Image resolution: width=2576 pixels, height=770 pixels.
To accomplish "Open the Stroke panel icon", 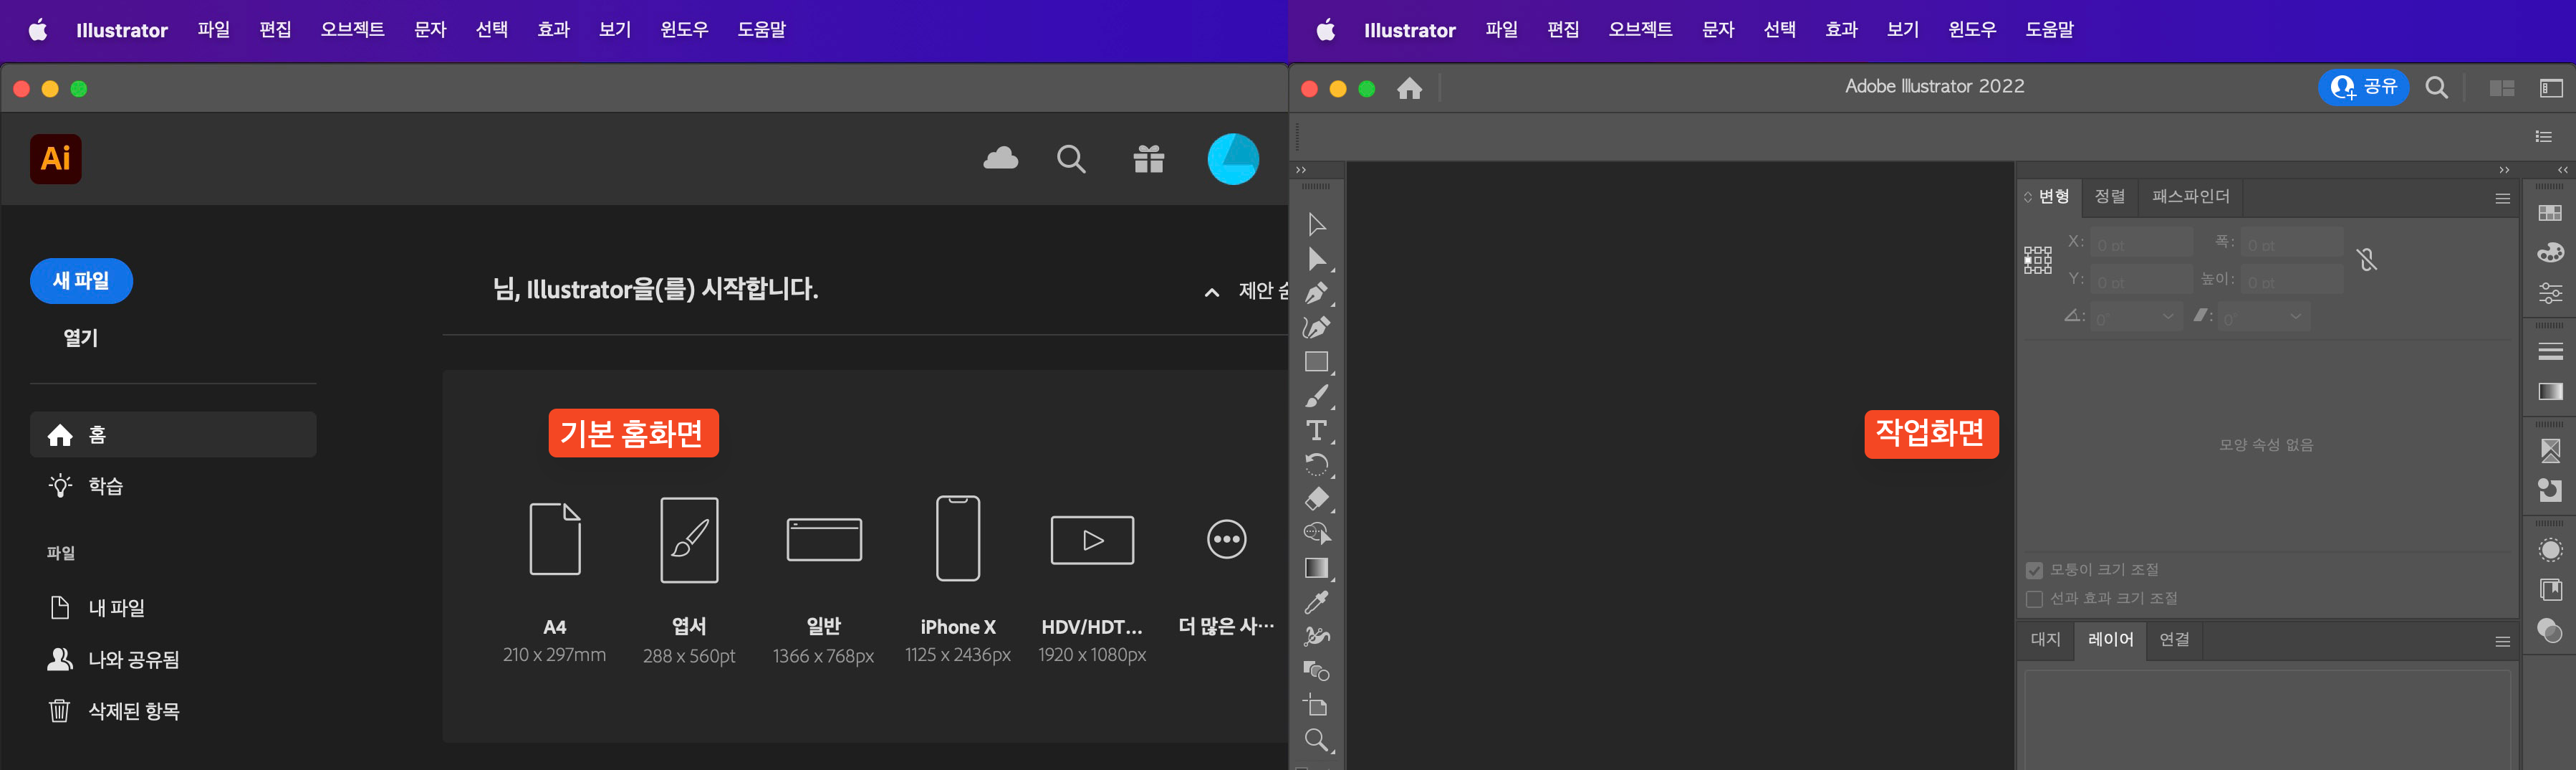I will coord(2550,351).
